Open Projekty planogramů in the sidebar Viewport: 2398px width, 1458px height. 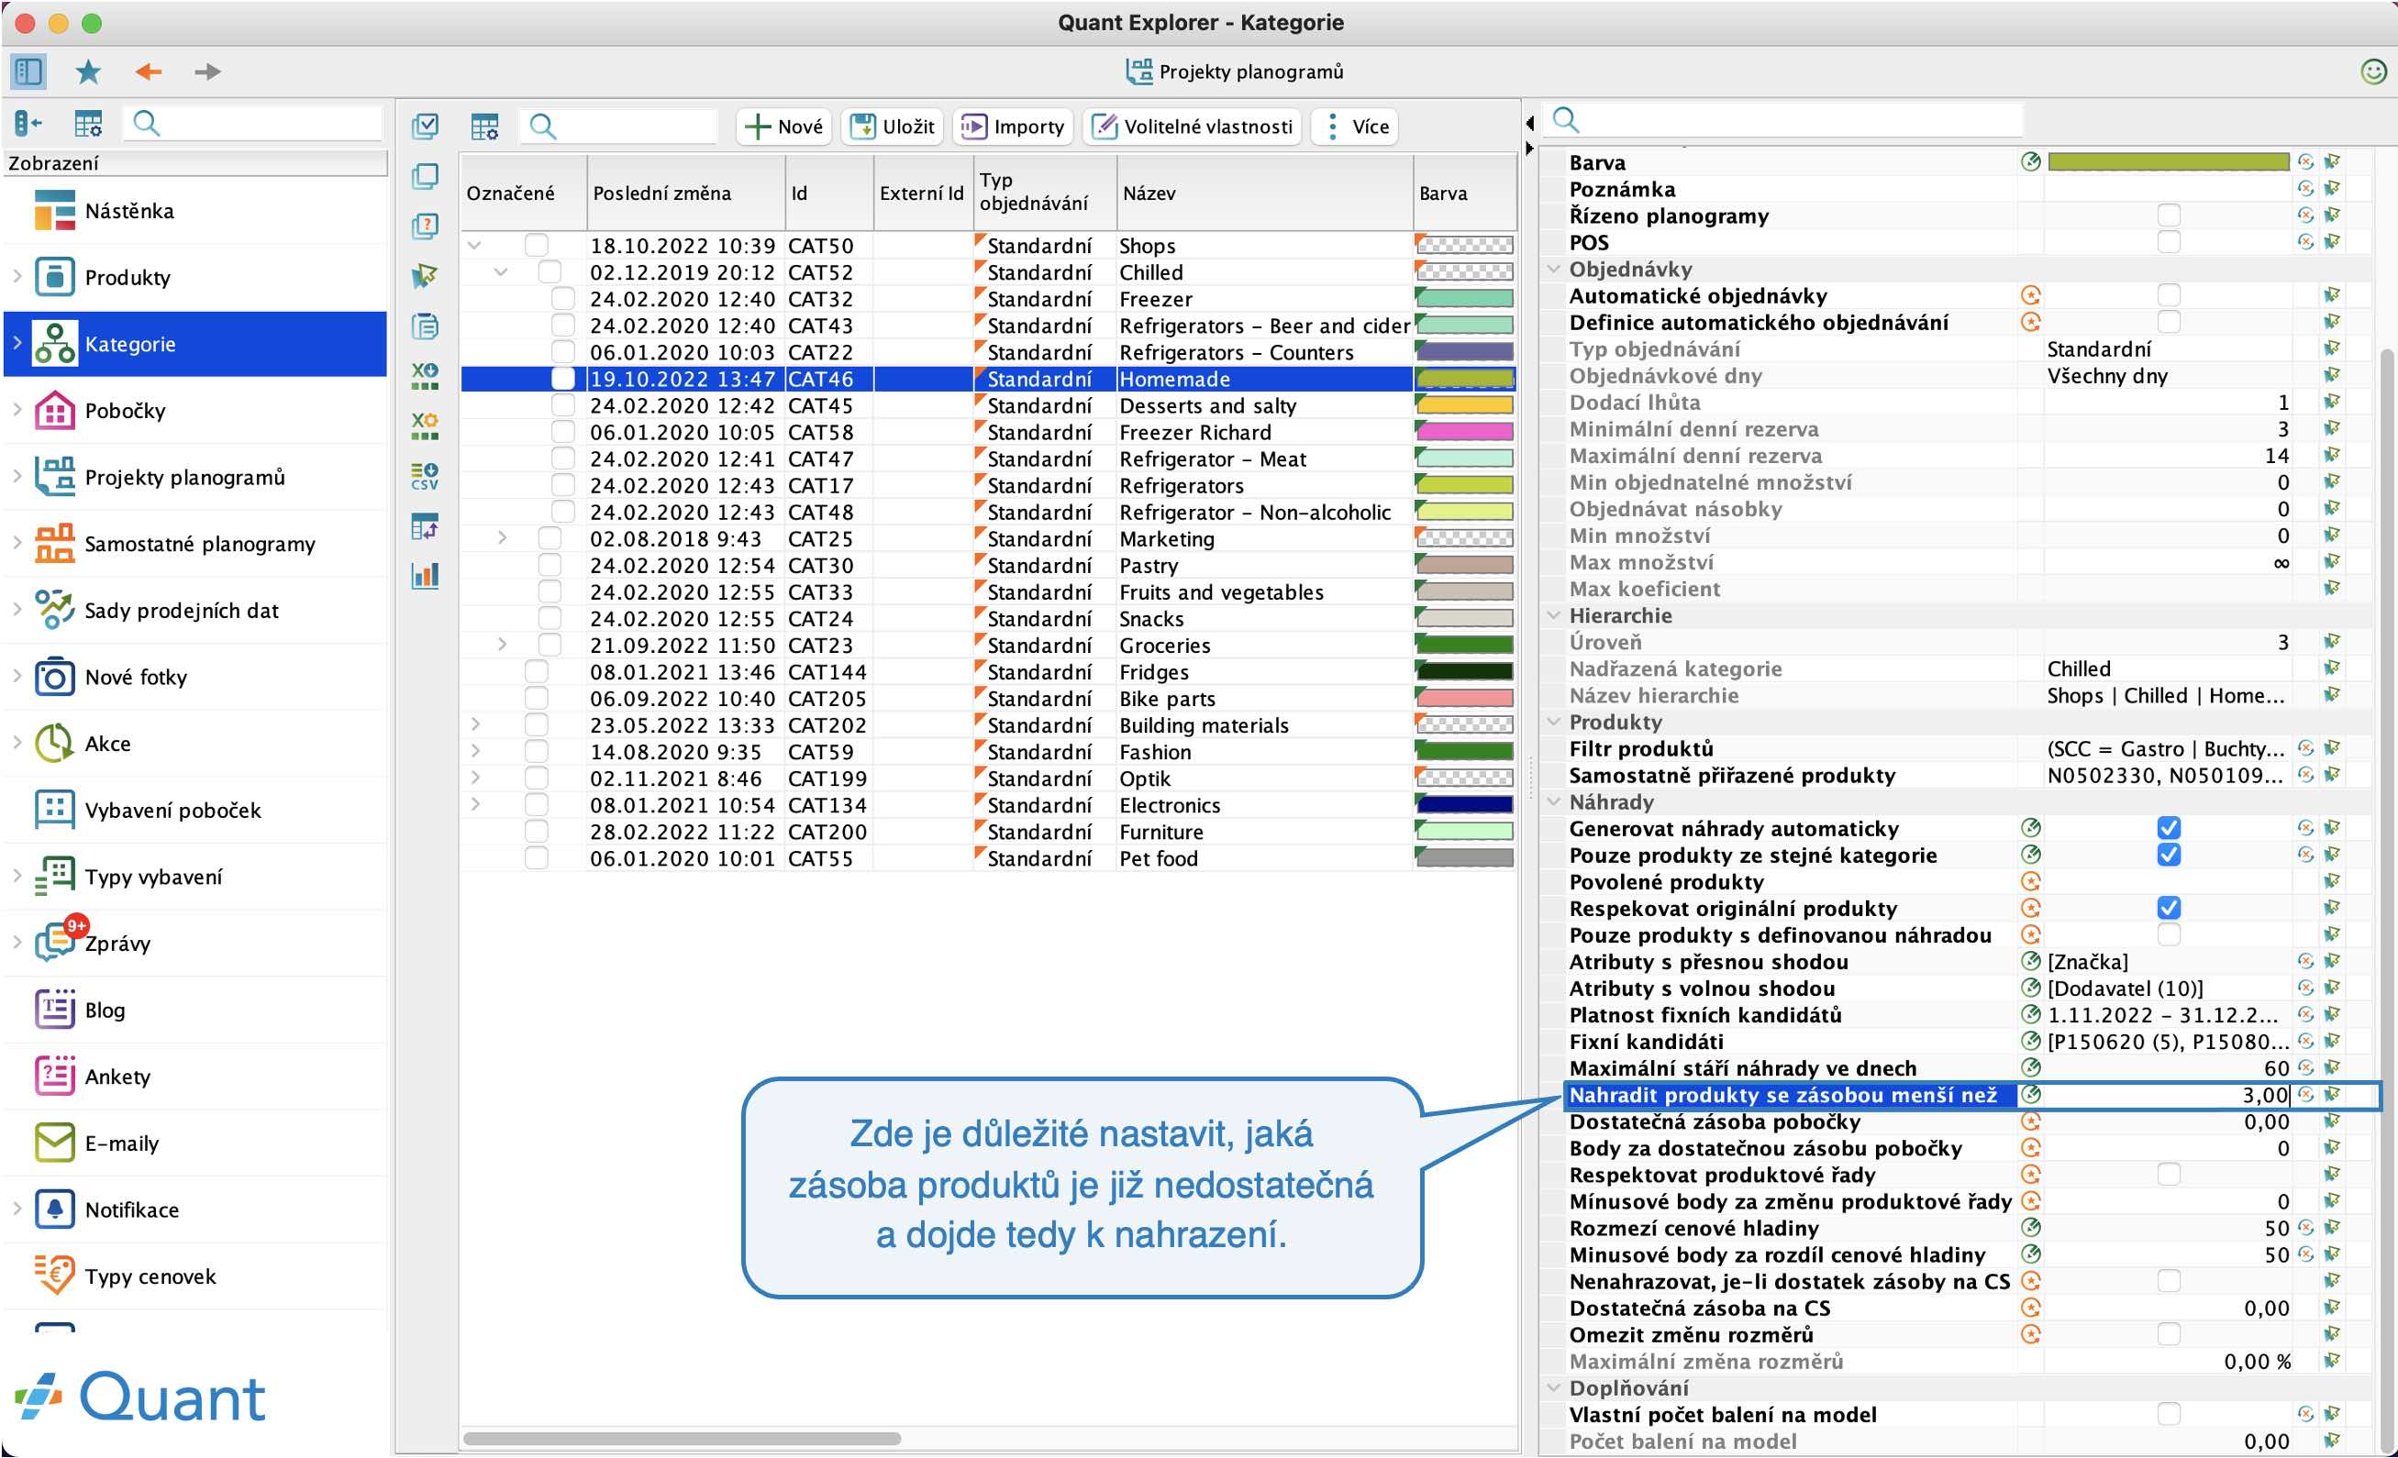[x=194, y=478]
